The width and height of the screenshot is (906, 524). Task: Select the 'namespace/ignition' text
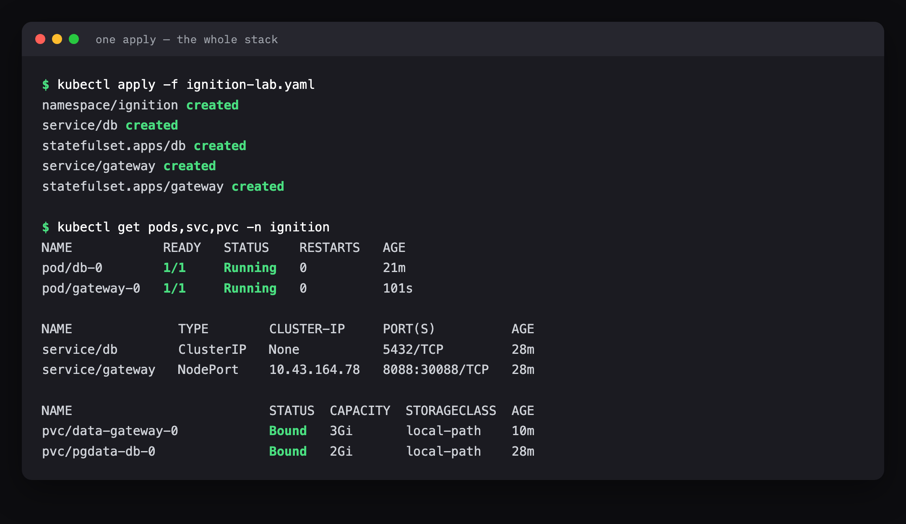tap(110, 105)
